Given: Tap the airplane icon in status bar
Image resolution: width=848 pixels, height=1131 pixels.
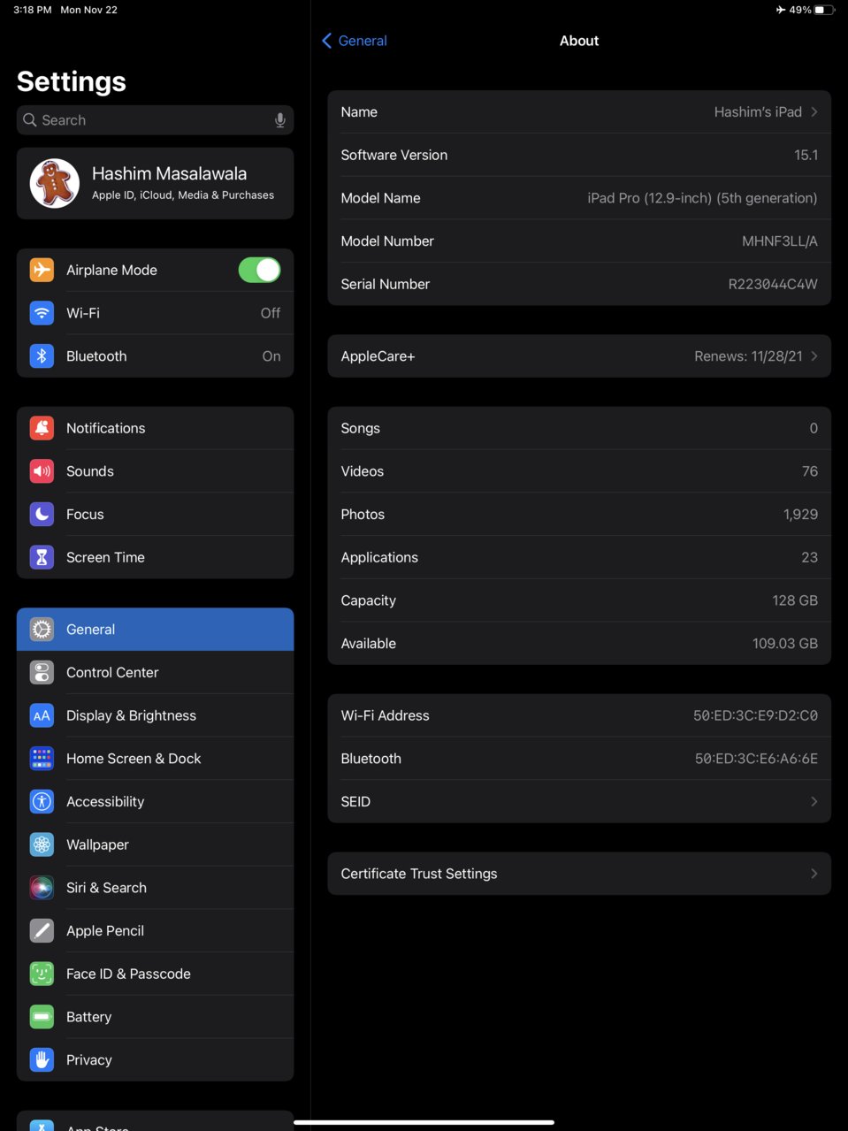Looking at the screenshot, I should point(781,10).
